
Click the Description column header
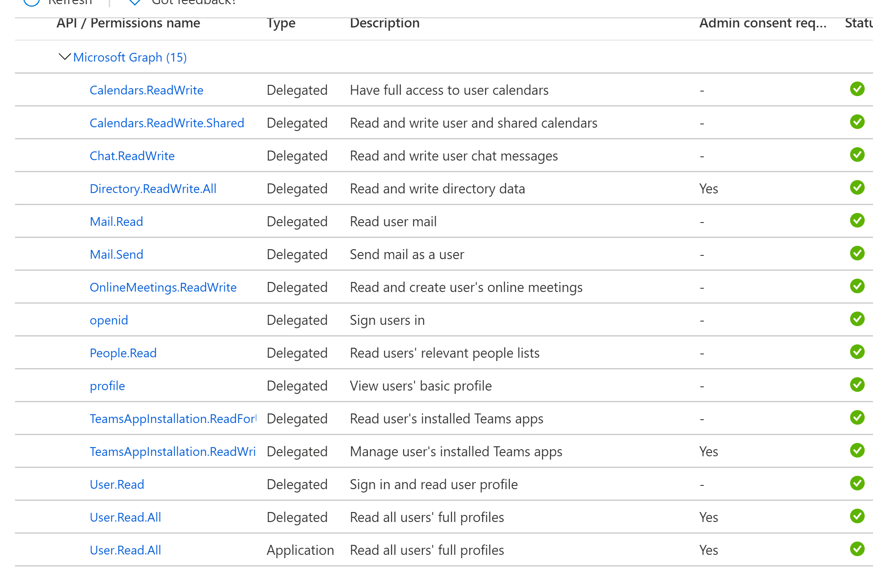point(384,23)
